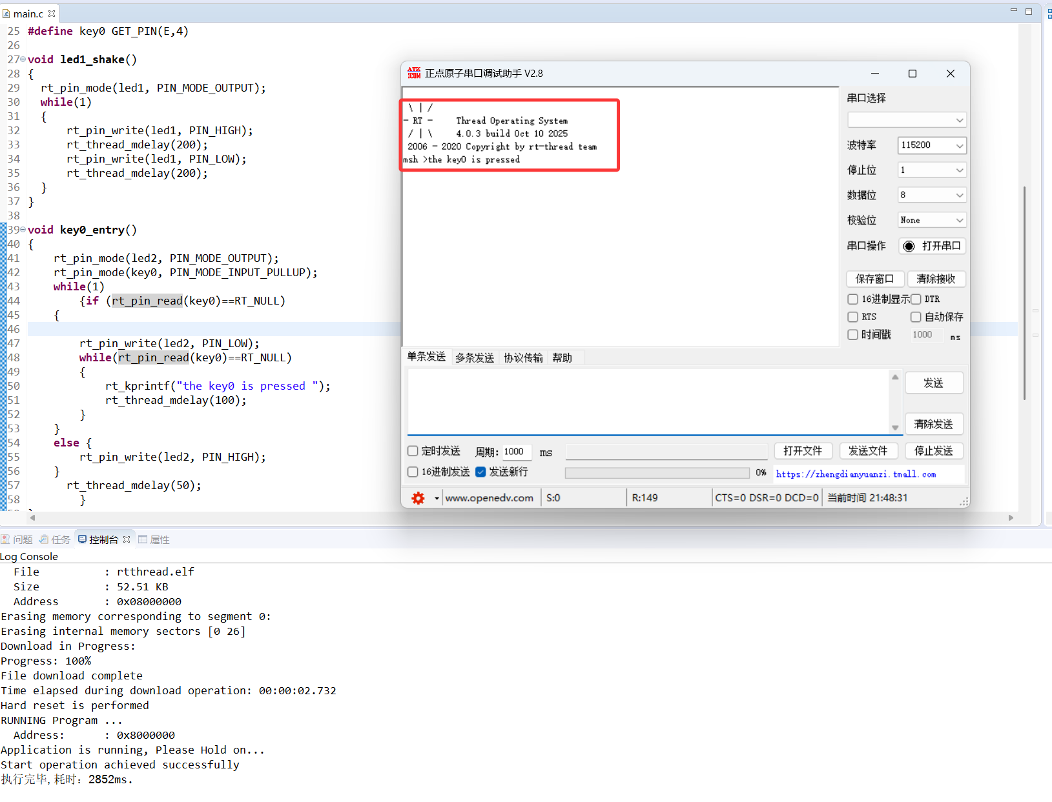This screenshot has width=1052, height=802.
Task: Open the 属性 (Properties) panel icon
Action: tap(143, 539)
